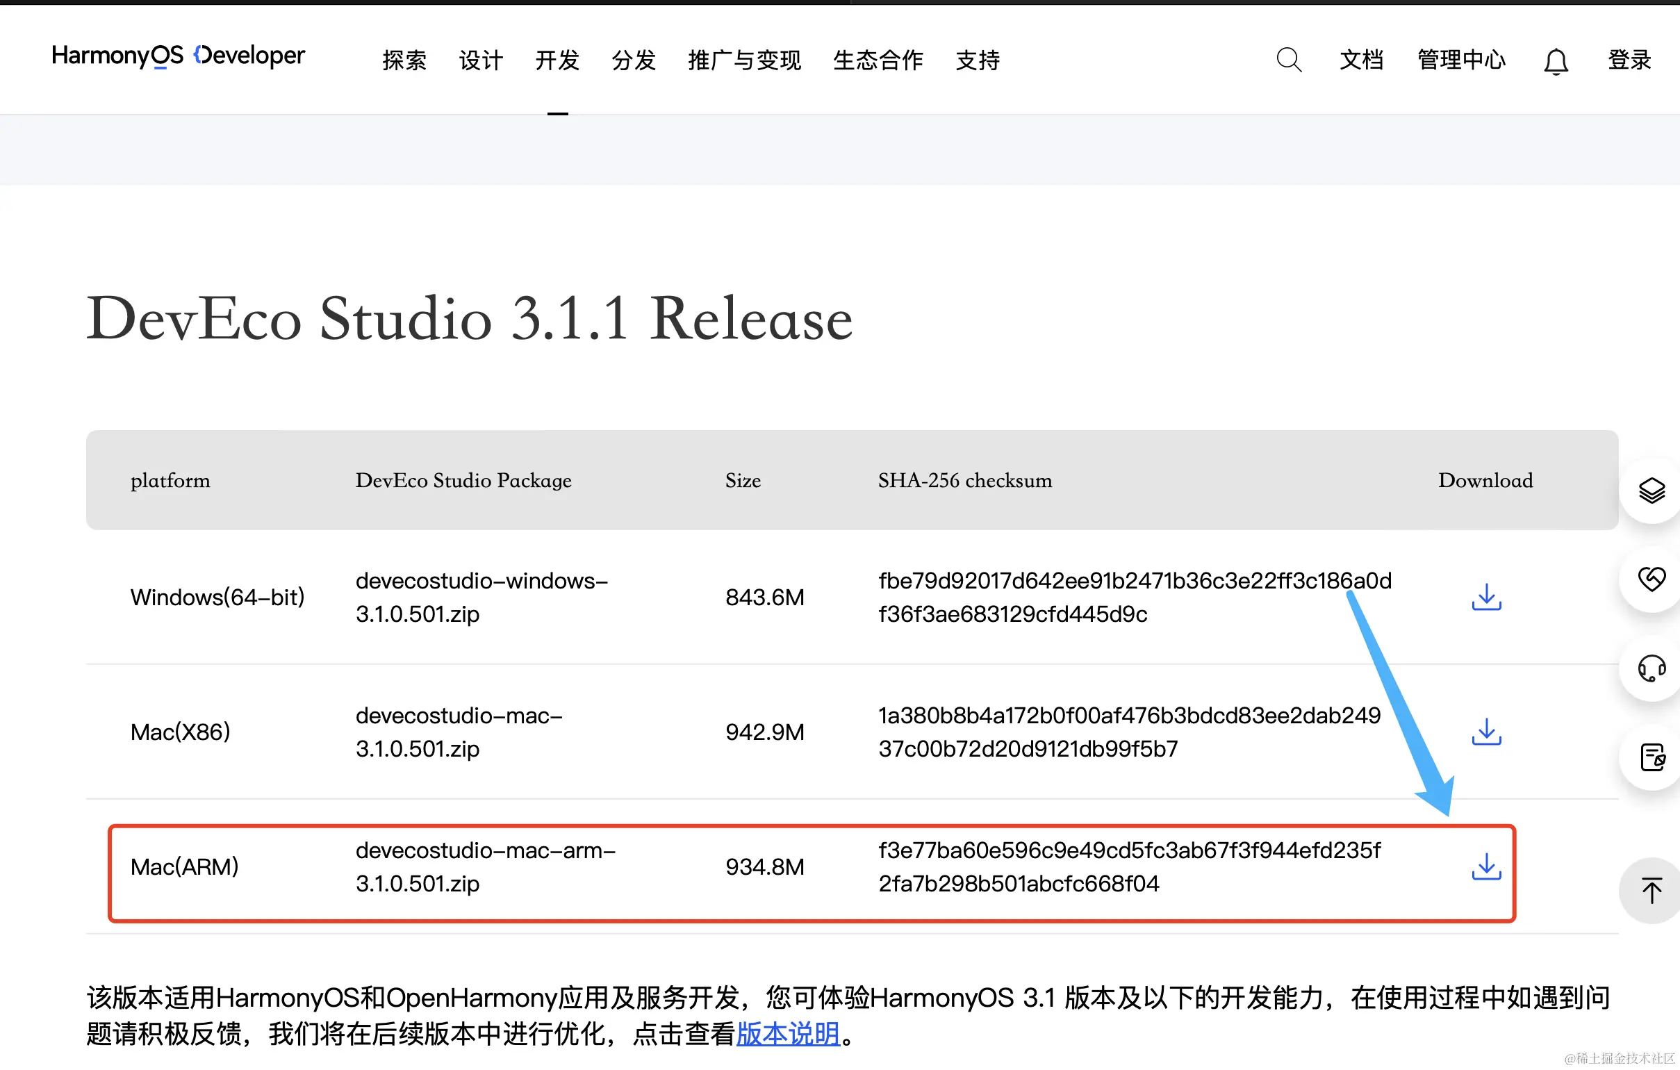Image resolution: width=1680 pixels, height=1070 pixels.
Task: Click the layers icon in side floating bar
Action: tap(1651, 491)
